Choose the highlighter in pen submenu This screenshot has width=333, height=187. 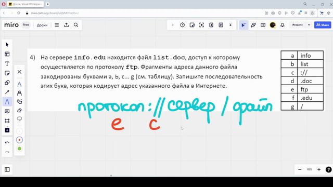(19, 93)
